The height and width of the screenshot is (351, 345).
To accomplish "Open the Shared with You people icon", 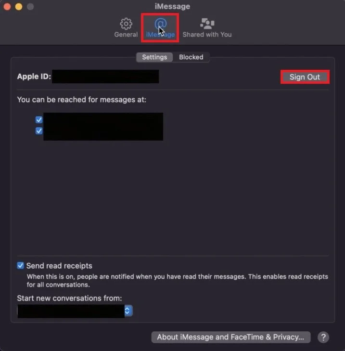I will pyautogui.click(x=207, y=27).
